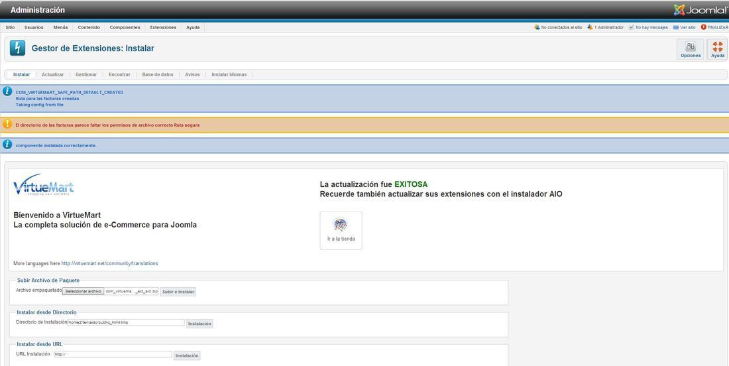Open the Sitio menu

[10, 27]
